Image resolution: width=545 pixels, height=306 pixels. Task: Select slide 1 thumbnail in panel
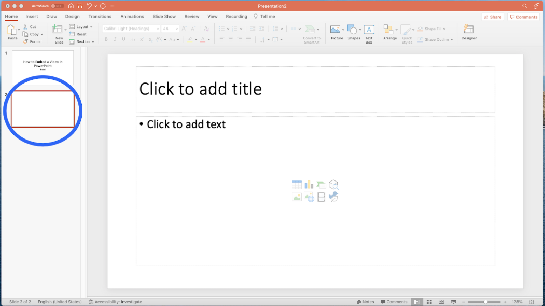(x=43, y=67)
